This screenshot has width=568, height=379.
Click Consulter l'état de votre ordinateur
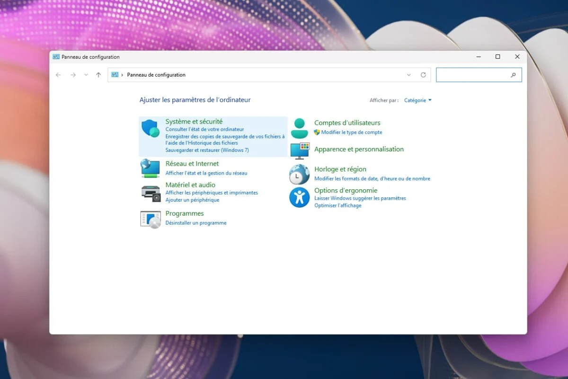coord(204,129)
